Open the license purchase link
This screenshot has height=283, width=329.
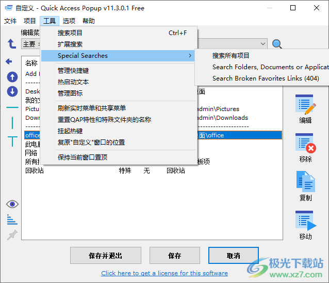click(x=164, y=273)
